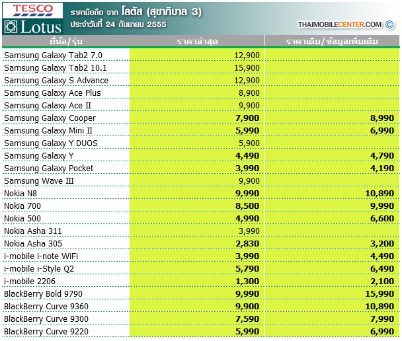Click the title โลตัส (สุขาภิบาล 3)
The image size is (402, 341).
(161, 12)
